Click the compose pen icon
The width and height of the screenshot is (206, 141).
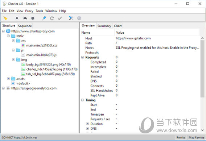(44, 18)
